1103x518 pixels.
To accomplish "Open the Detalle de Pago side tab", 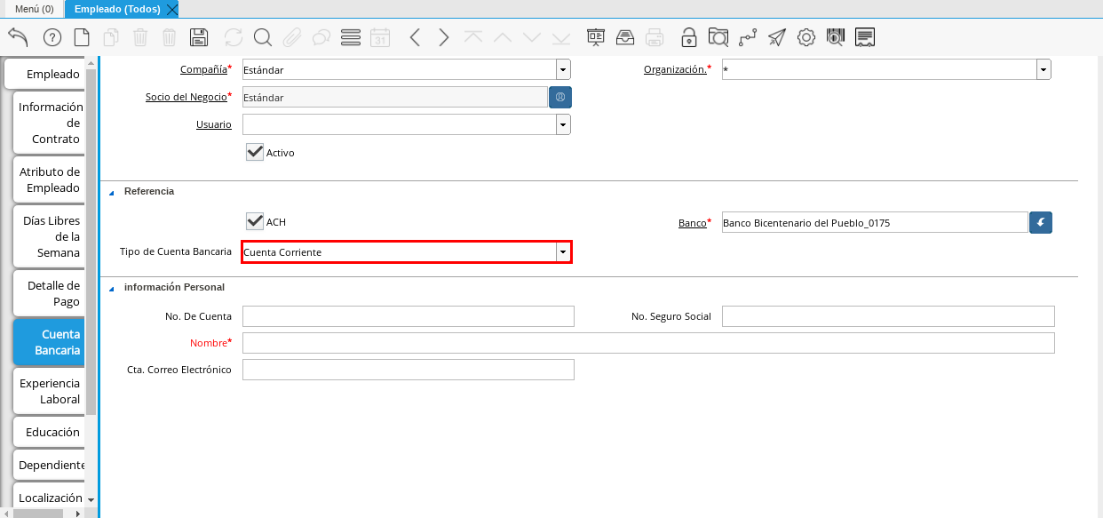I will pos(49,293).
